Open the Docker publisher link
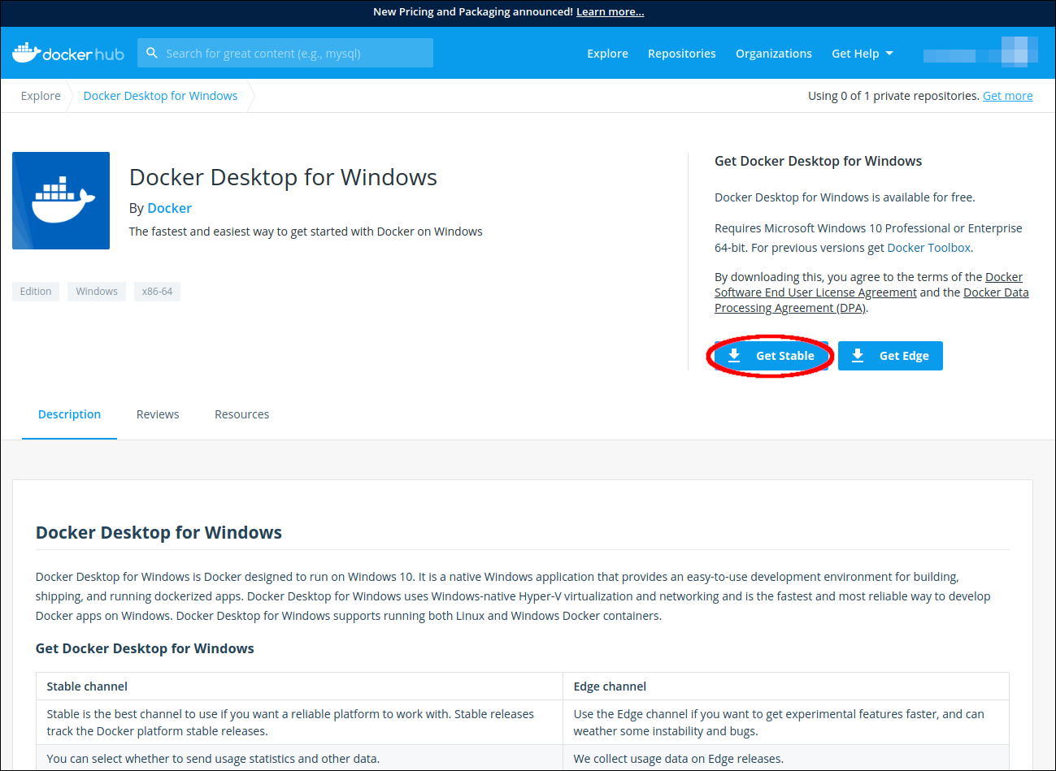The height and width of the screenshot is (771, 1056). coord(170,208)
